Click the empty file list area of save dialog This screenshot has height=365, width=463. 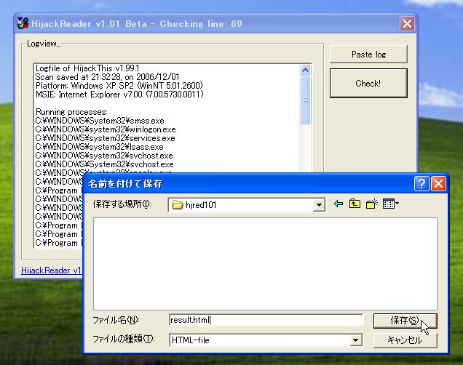[x=265, y=264]
